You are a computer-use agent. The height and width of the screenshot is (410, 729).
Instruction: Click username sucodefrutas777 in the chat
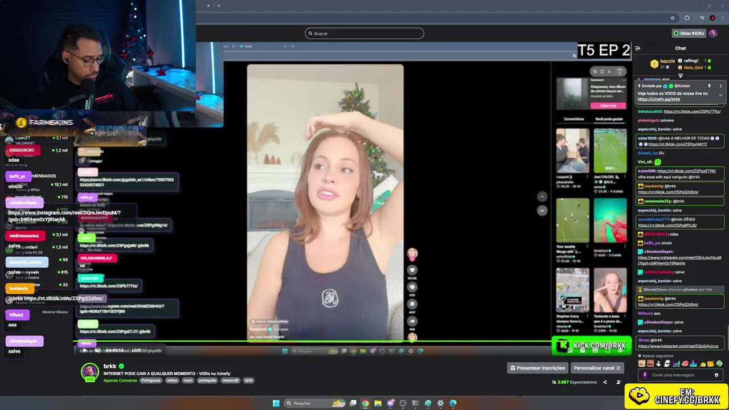click(654, 219)
